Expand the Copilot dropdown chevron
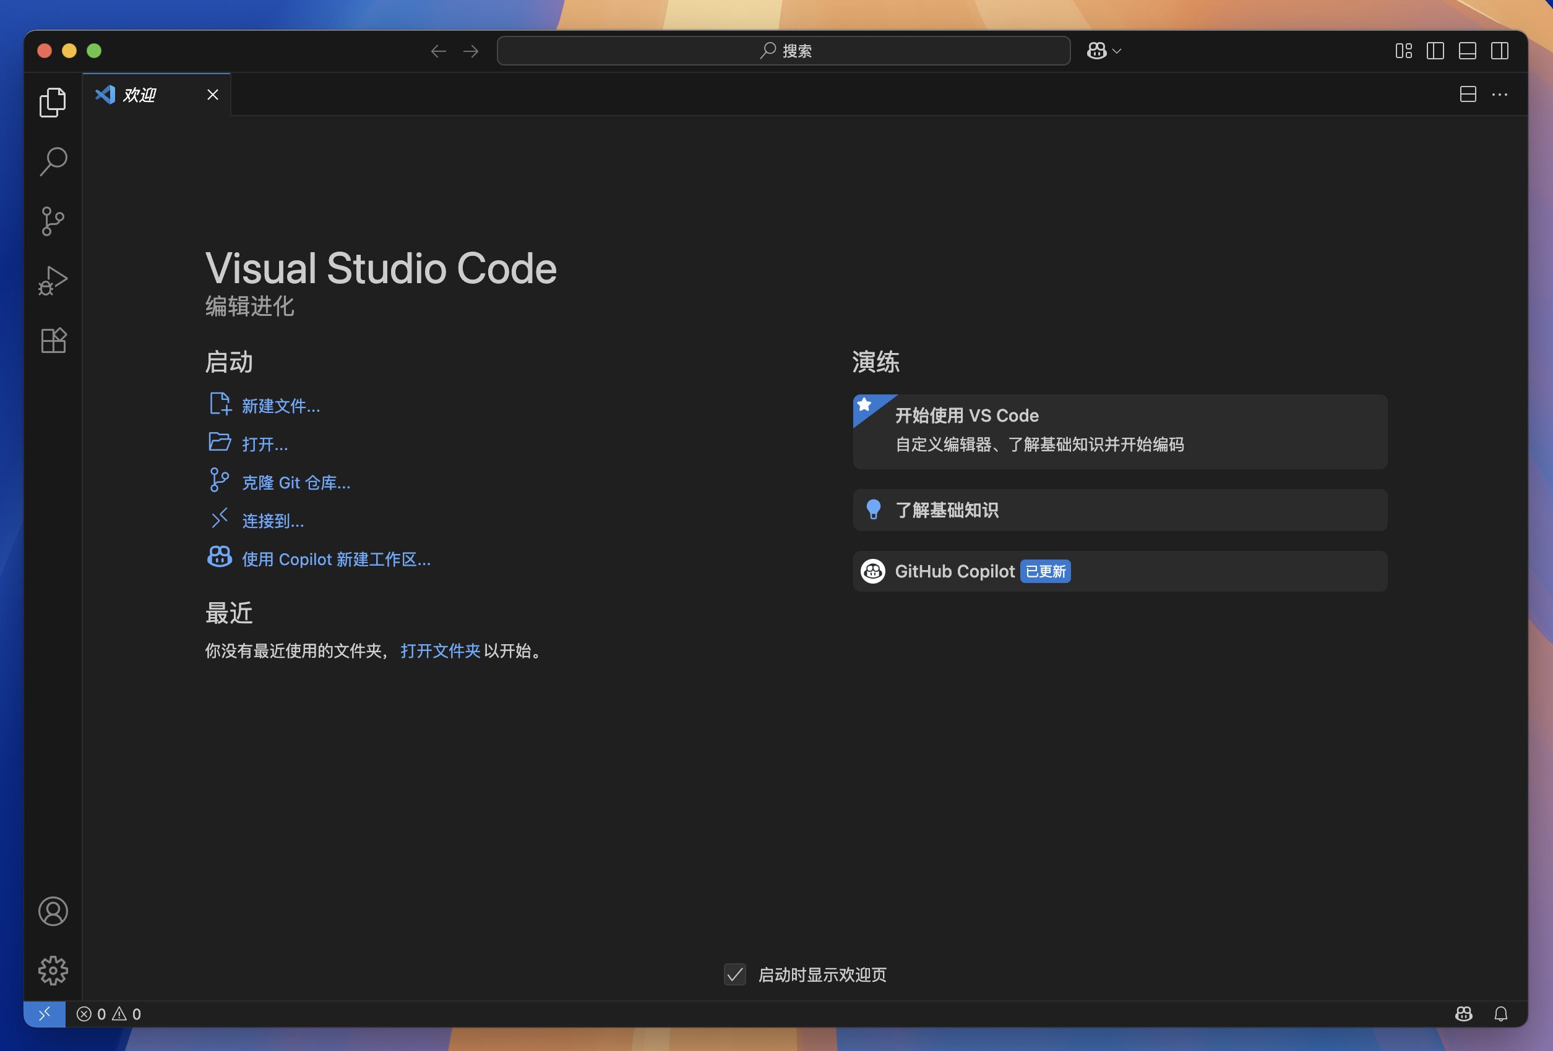Image resolution: width=1553 pixels, height=1051 pixels. coord(1117,51)
